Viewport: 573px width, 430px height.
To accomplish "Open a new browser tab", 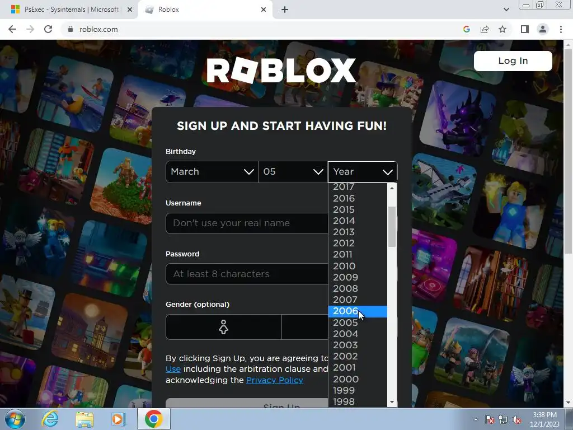I will click(285, 10).
